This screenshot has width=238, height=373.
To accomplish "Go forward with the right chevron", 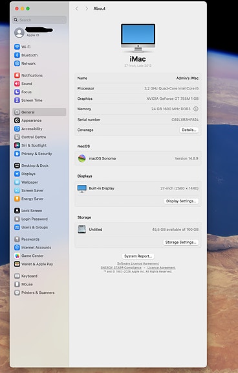I will coord(87,8).
